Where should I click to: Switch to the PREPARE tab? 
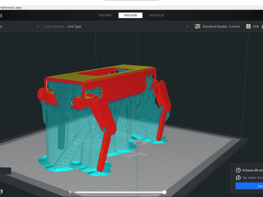(x=105, y=15)
